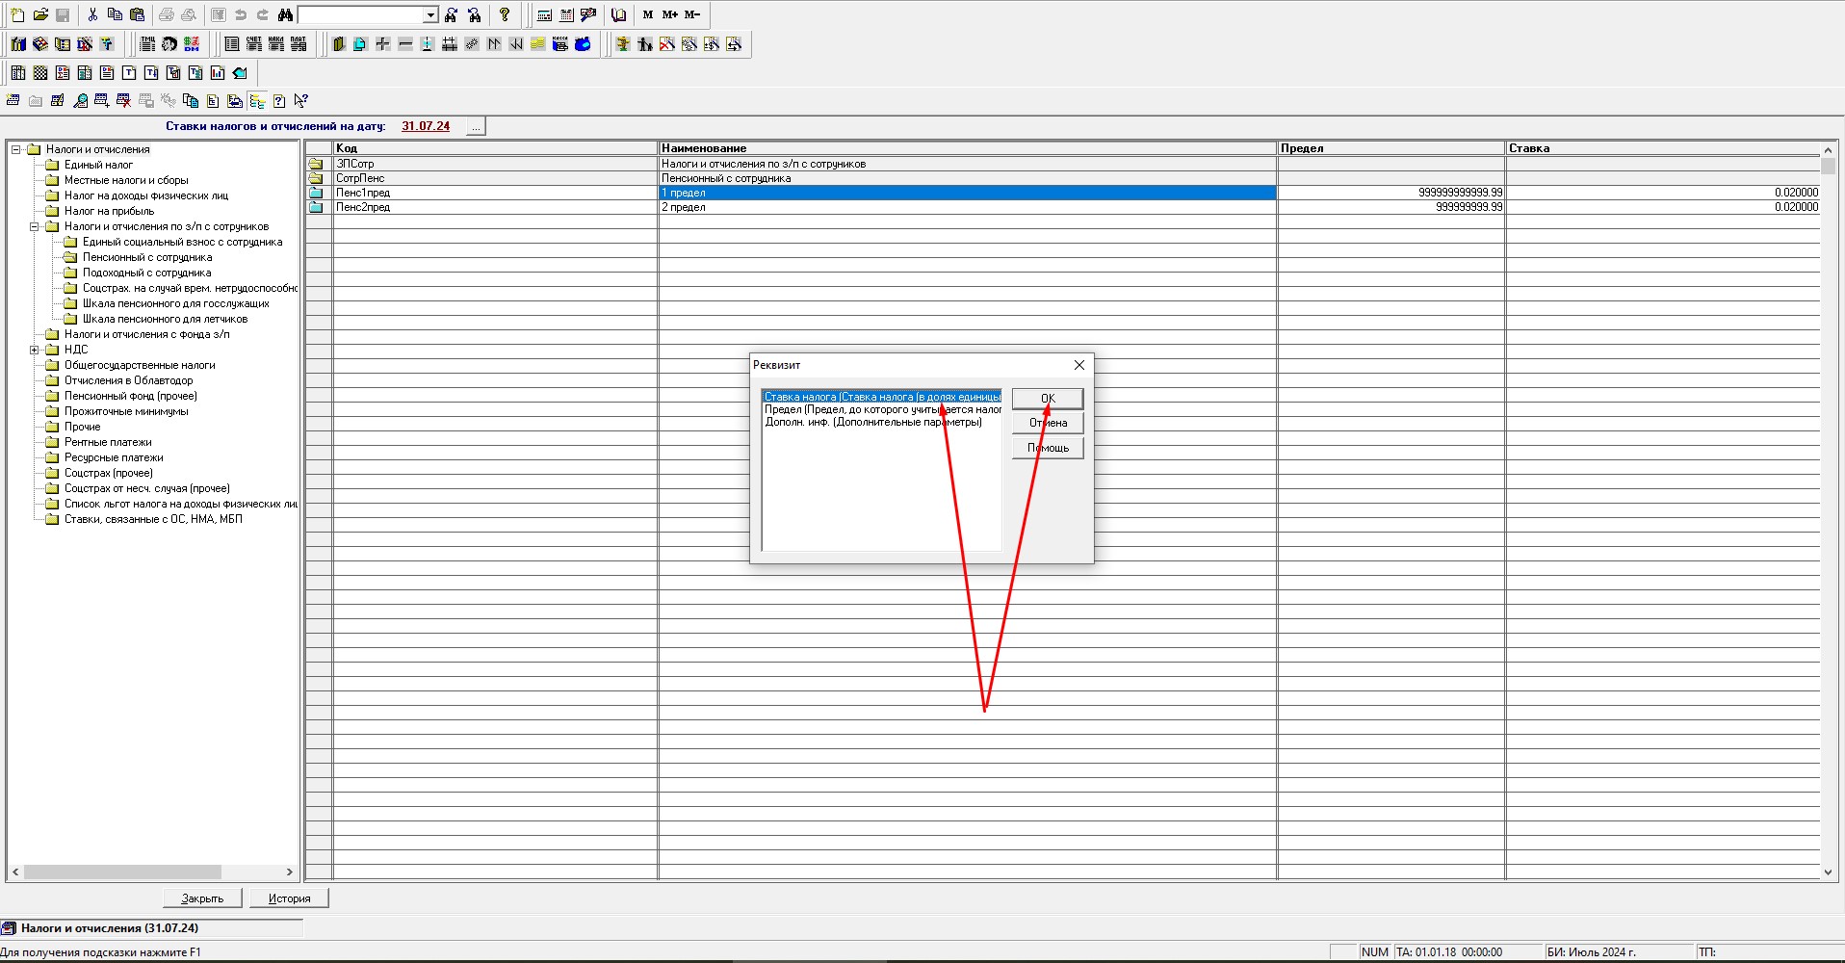1845x963 pixels.
Task: Select Прожиточные минимумы folder
Action: (x=126, y=411)
